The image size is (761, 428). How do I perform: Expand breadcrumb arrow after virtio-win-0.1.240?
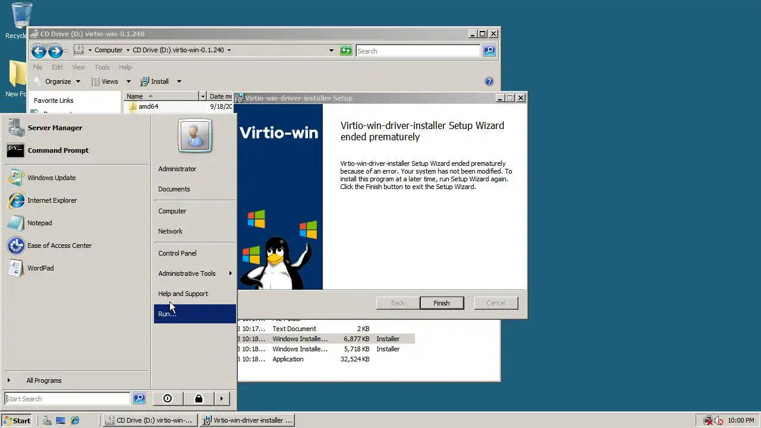229,50
